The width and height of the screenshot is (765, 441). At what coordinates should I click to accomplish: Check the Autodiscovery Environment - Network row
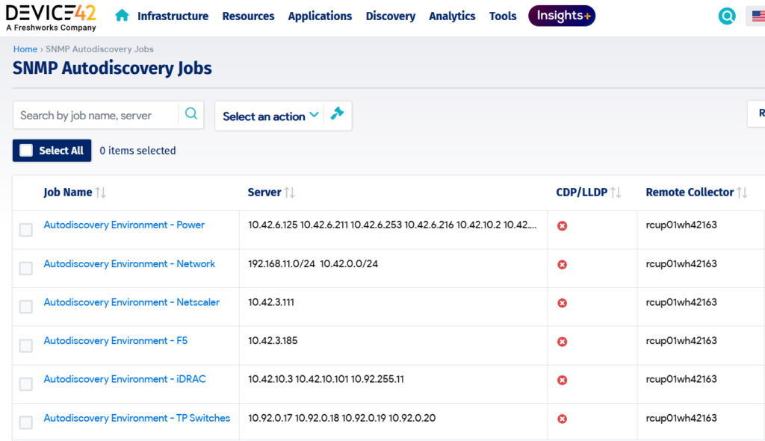26,268
